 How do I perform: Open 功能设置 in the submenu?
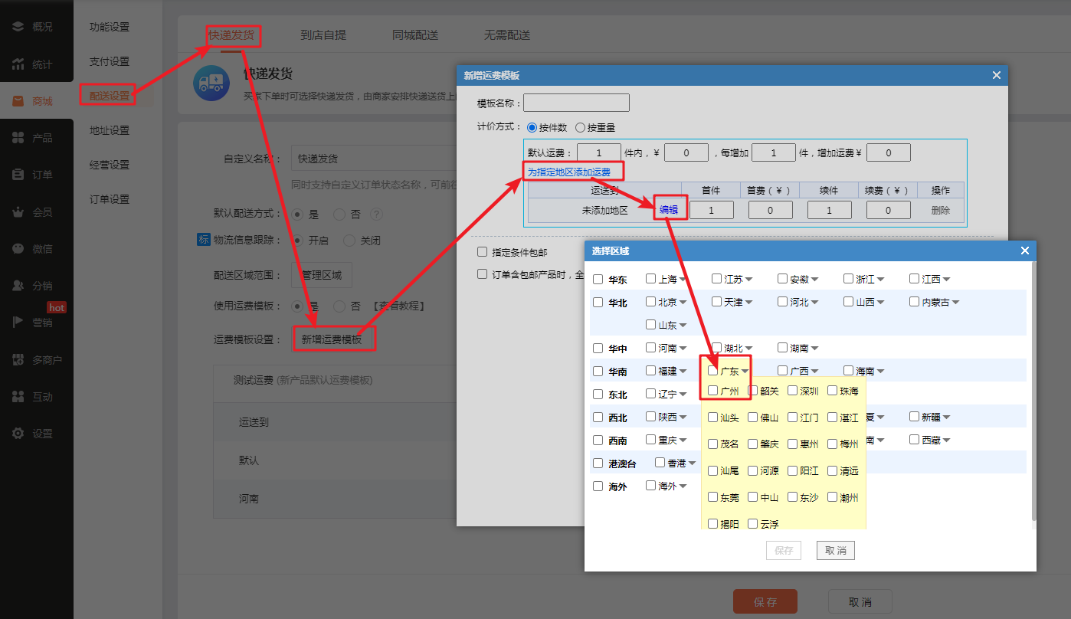coord(110,27)
